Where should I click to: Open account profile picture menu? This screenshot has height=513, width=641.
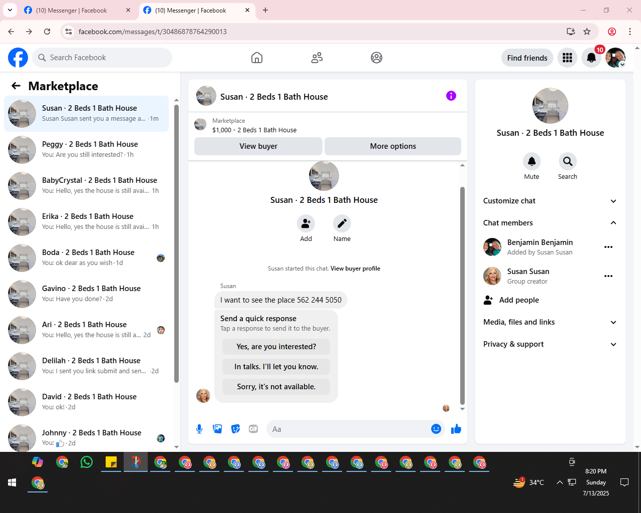tap(615, 58)
